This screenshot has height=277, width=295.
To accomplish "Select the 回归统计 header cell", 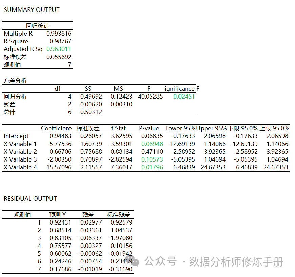I will 38,26.
